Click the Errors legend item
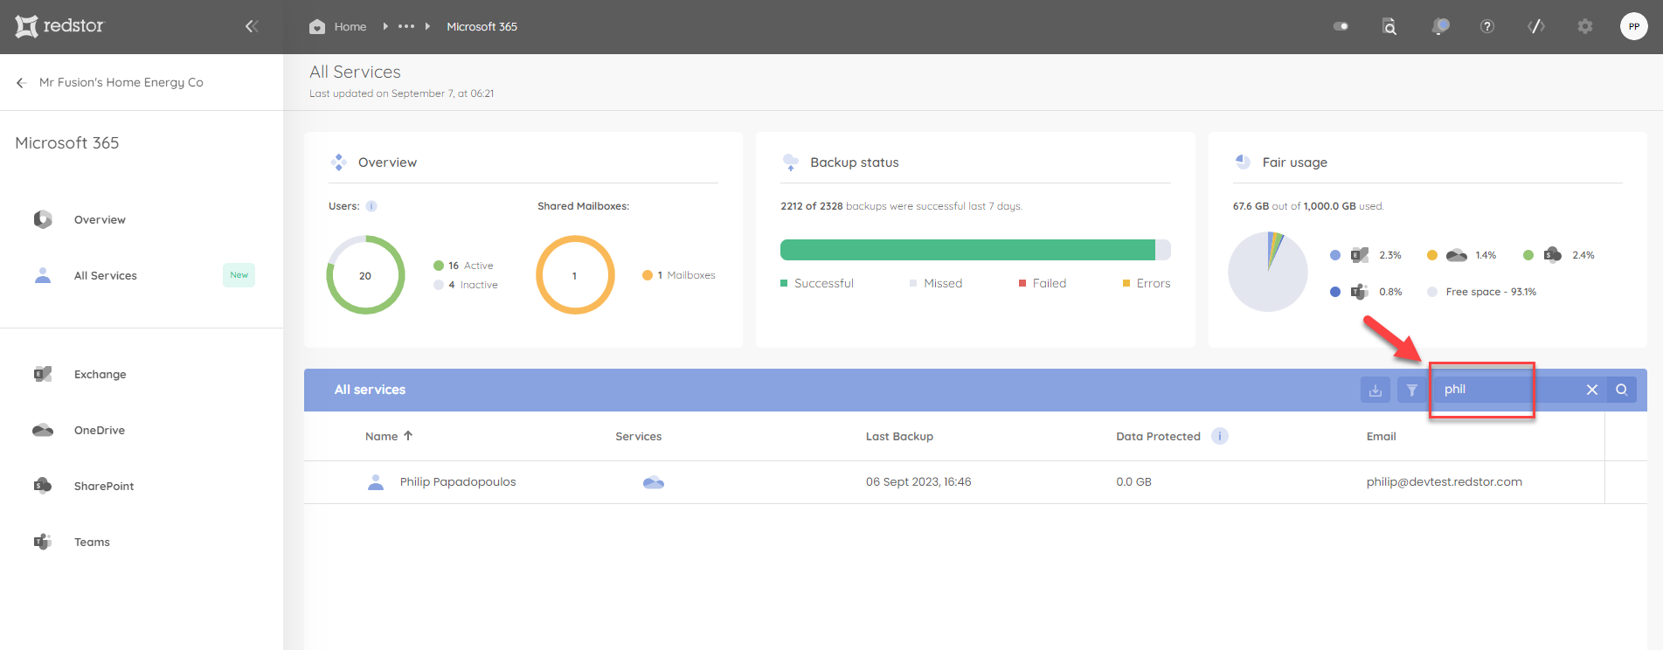This screenshot has width=1663, height=650. pos(1147,283)
